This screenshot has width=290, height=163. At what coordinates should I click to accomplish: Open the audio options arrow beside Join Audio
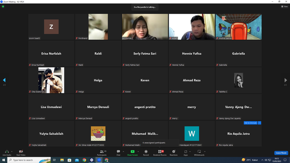(12, 152)
